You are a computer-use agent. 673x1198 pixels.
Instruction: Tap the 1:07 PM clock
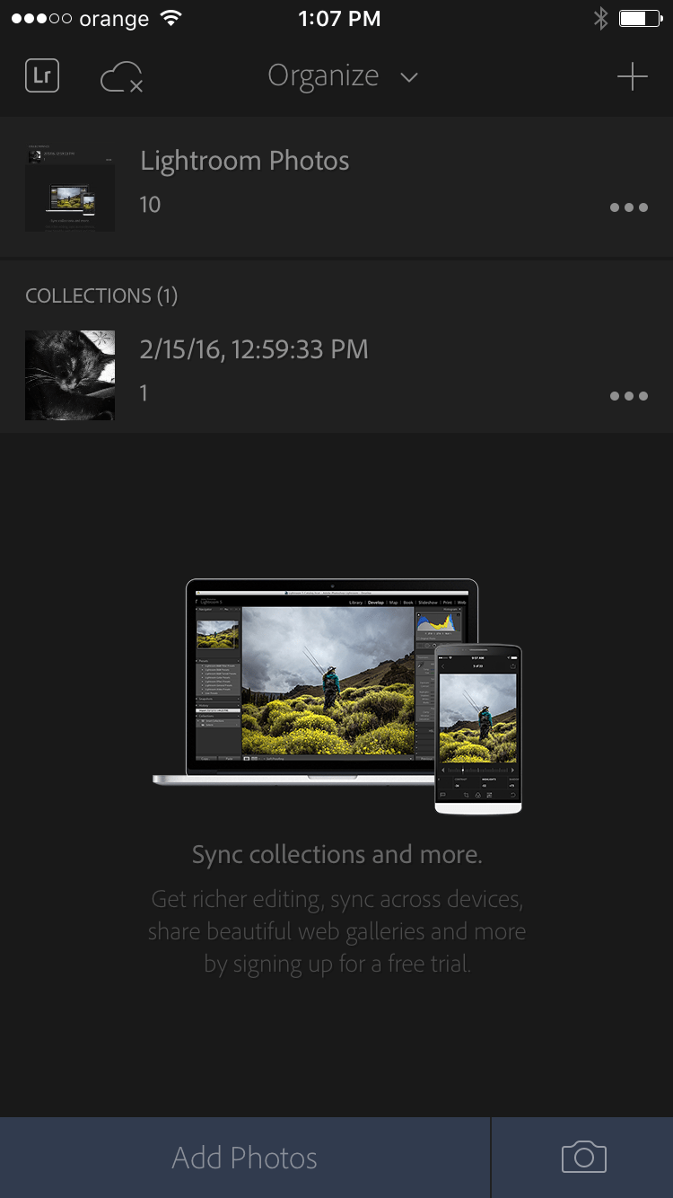pyautogui.click(x=339, y=18)
